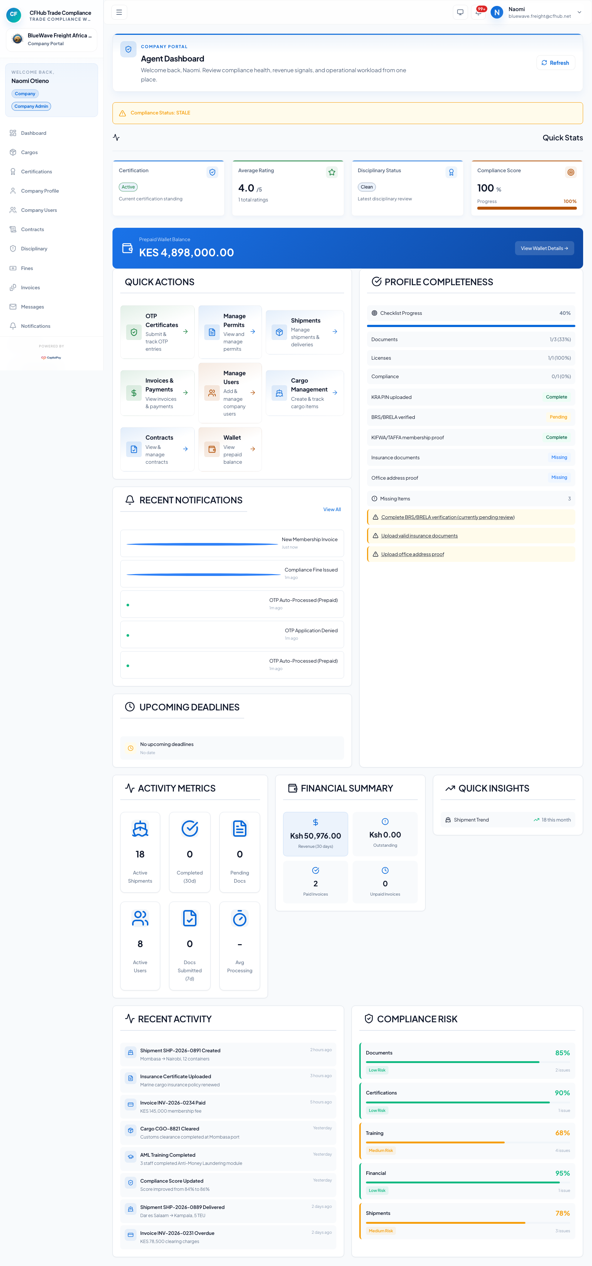Viewport: 592px width, 1266px height.
Task: Open OTP Certificates quick action
Action: click(157, 332)
